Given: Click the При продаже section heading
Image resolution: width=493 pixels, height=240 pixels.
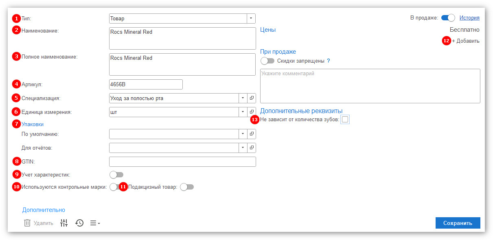Looking at the screenshot, I should click(x=278, y=52).
